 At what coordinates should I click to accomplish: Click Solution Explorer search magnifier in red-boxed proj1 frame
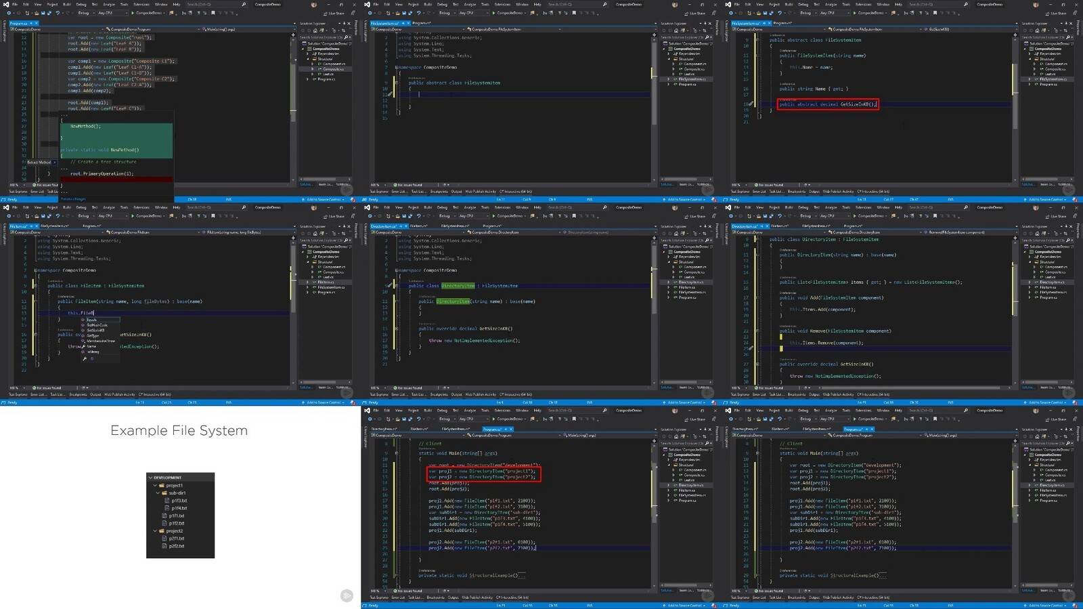(707, 443)
